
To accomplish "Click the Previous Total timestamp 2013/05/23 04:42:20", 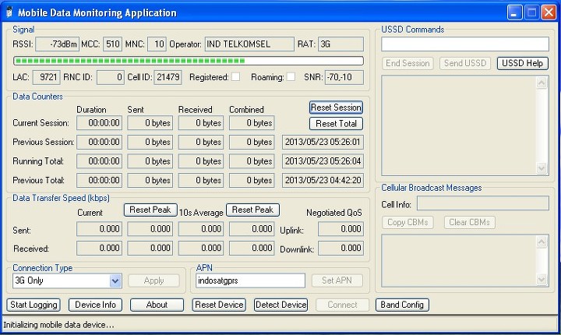I will tap(323, 181).
